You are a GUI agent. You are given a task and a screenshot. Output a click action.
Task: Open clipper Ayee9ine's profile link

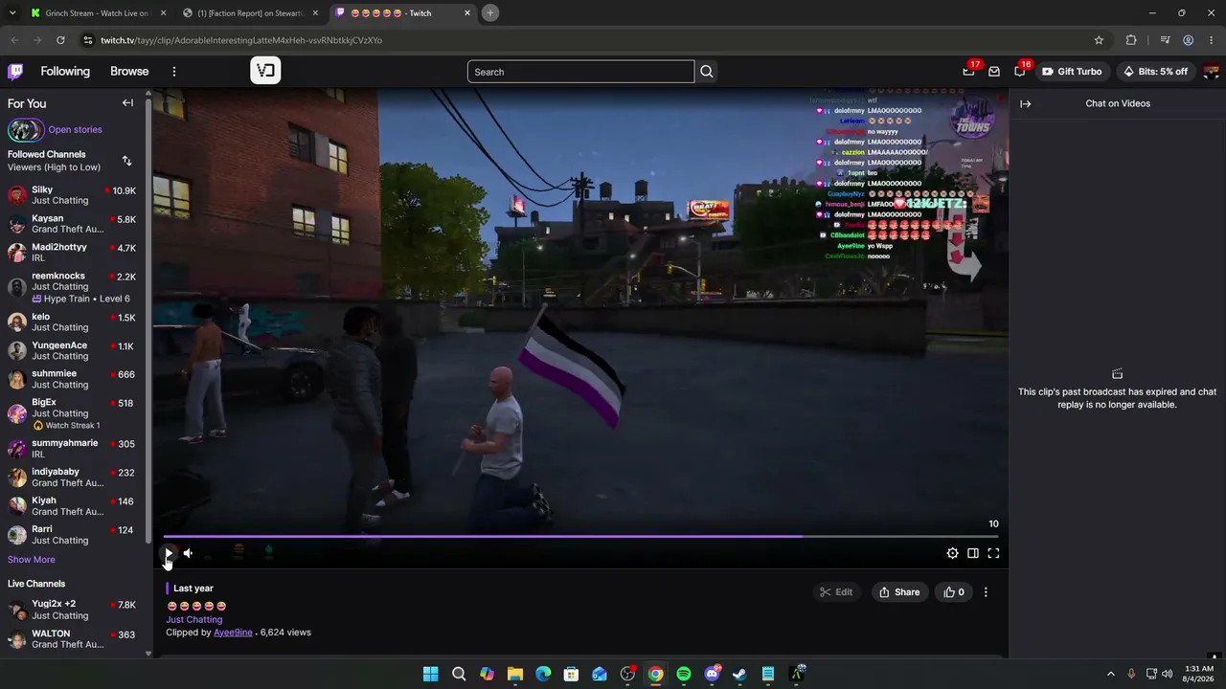233,633
